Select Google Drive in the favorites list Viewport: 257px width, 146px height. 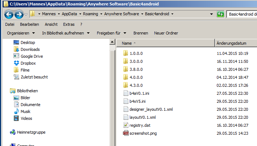(32, 56)
